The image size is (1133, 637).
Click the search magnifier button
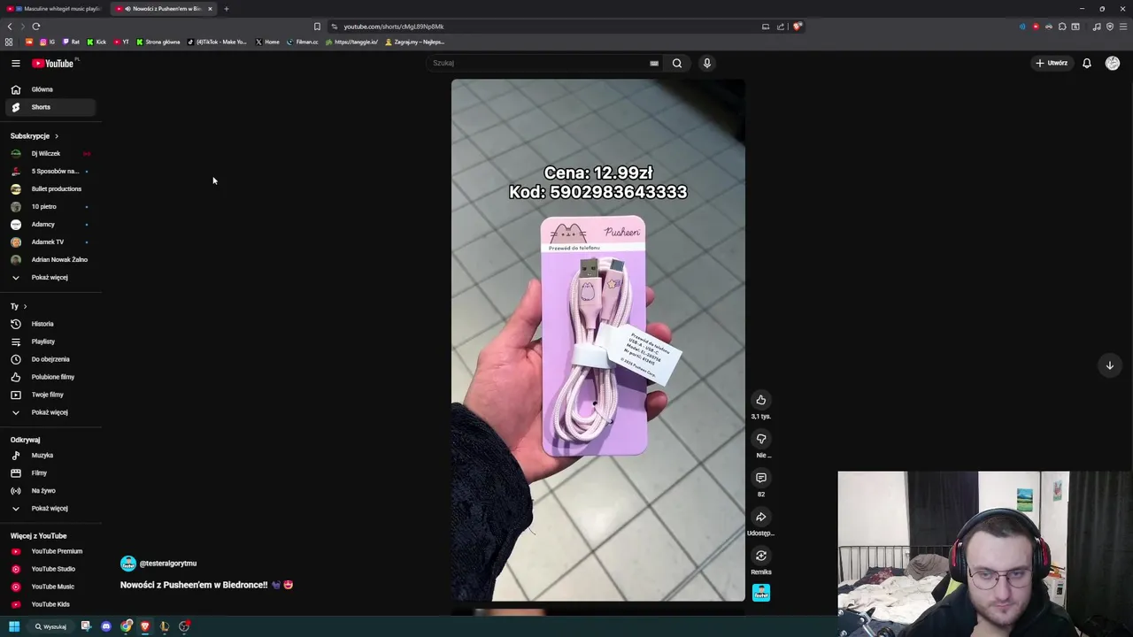click(x=677, y=63)
